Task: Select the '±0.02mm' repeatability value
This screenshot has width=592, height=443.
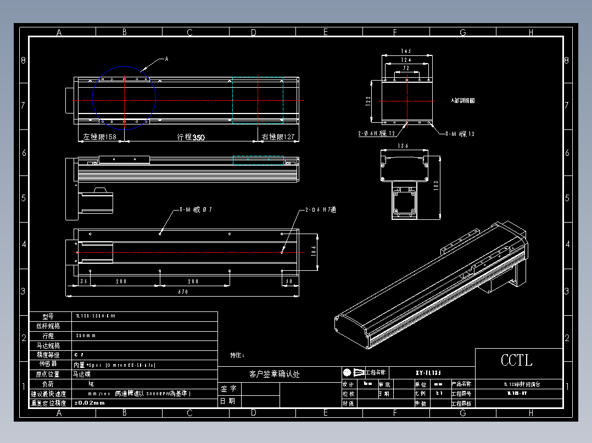Action: pos(90,403)
